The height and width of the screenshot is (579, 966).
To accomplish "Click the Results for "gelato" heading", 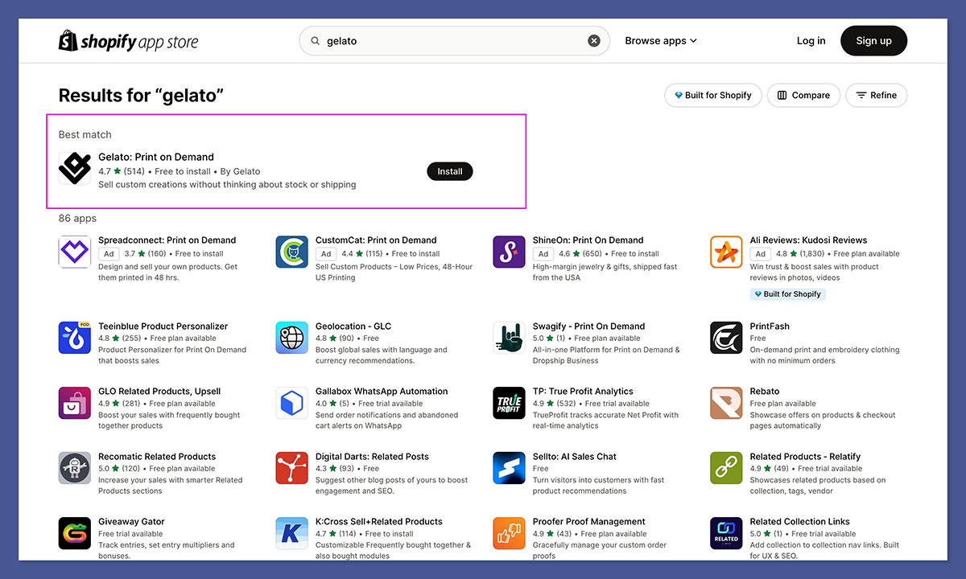I will tap(141, 96).
